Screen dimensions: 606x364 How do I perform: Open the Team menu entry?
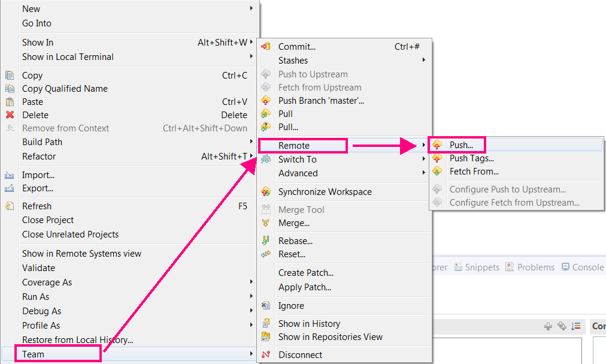(129, 354)
